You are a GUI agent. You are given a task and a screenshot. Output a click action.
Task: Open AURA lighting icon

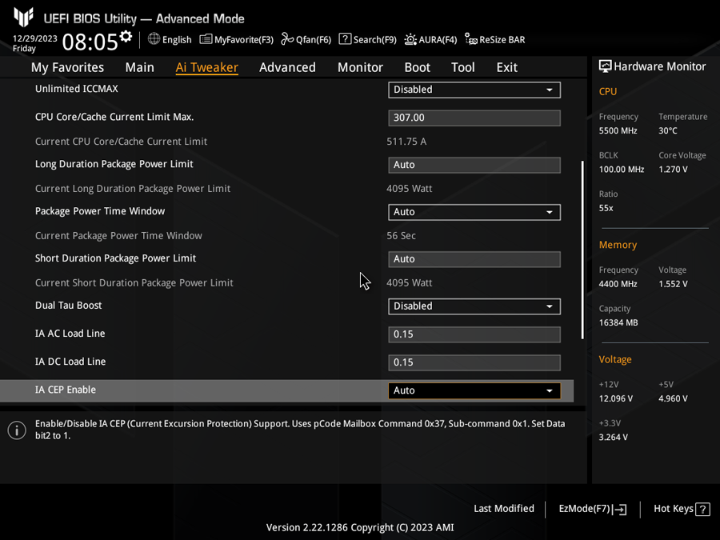pos(410,39)
